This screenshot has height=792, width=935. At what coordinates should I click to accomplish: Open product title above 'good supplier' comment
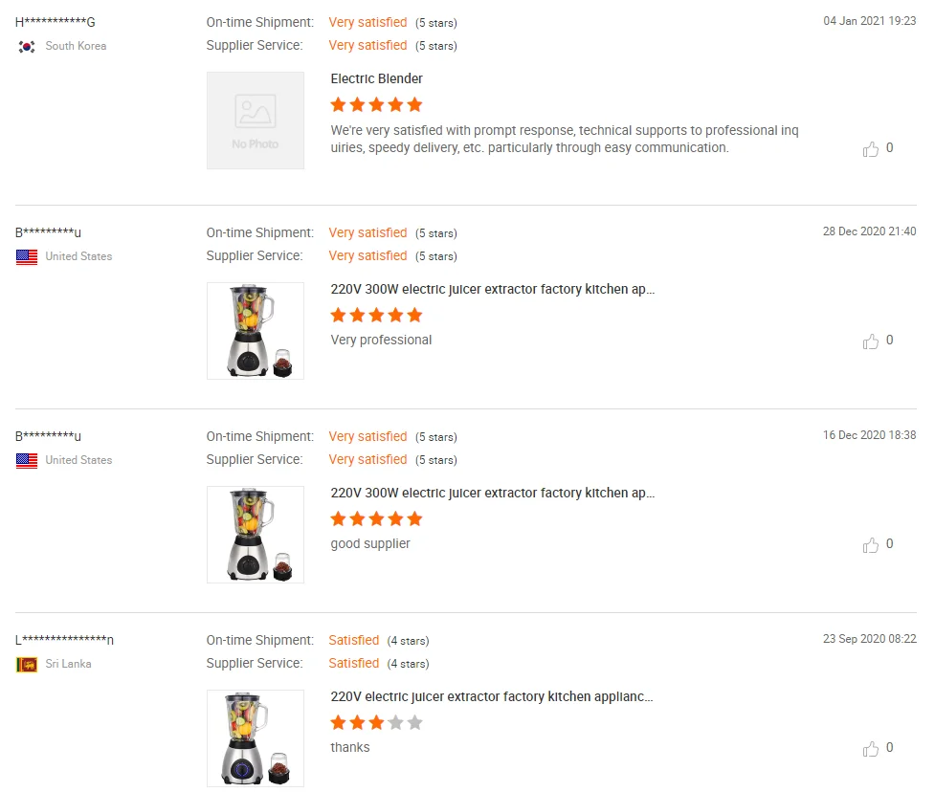(493, 494)
